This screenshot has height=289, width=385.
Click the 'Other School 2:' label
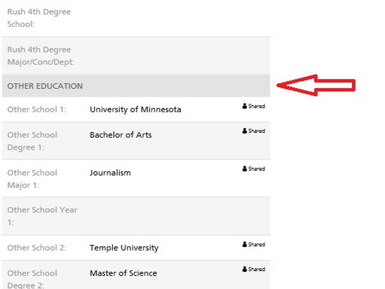point(37,248)
